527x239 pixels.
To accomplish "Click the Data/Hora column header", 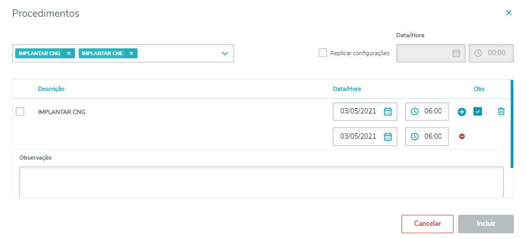I will click(x=347, y=89).
